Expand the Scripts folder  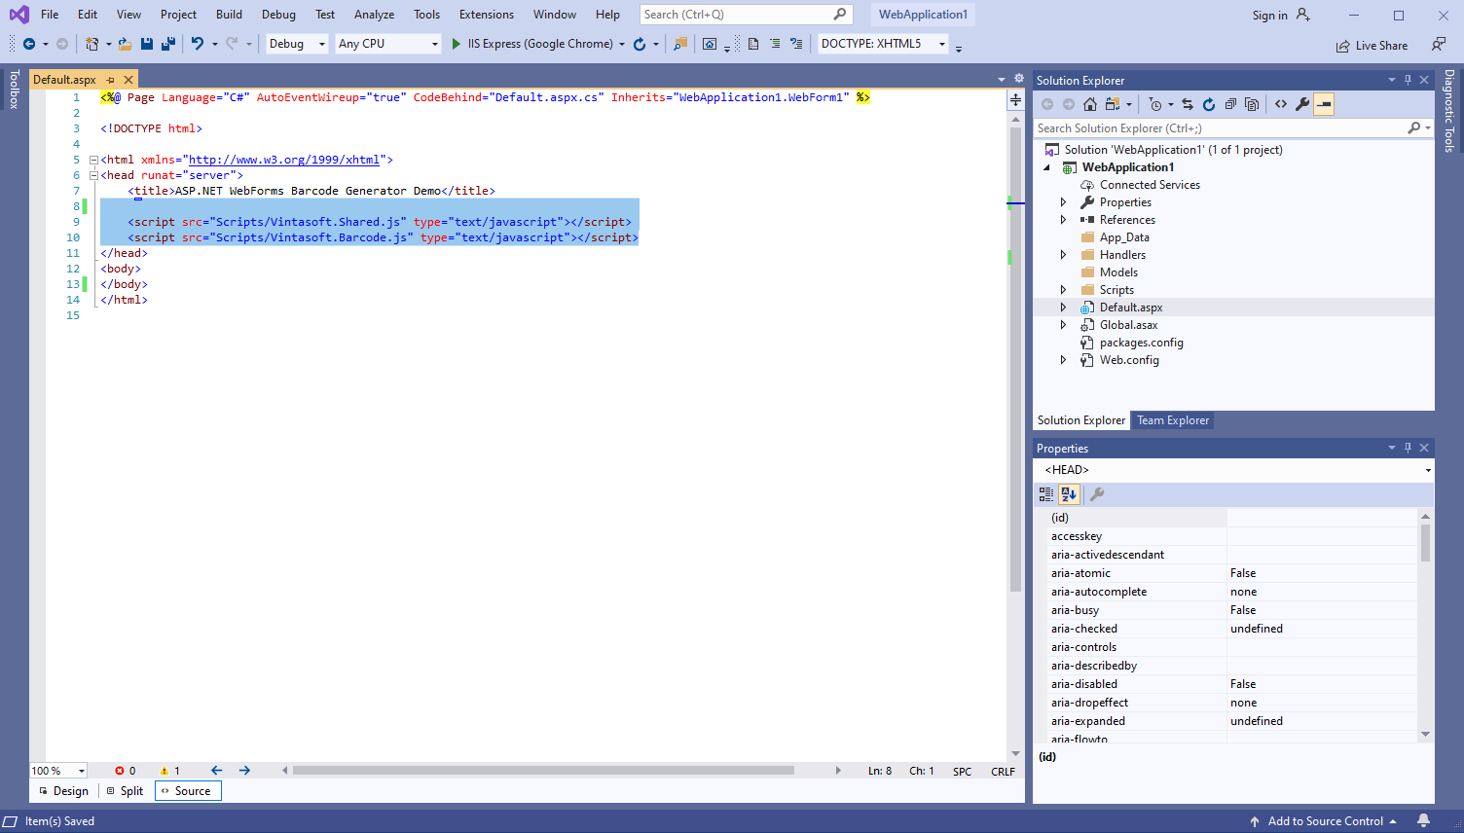tap(1063, 290)
